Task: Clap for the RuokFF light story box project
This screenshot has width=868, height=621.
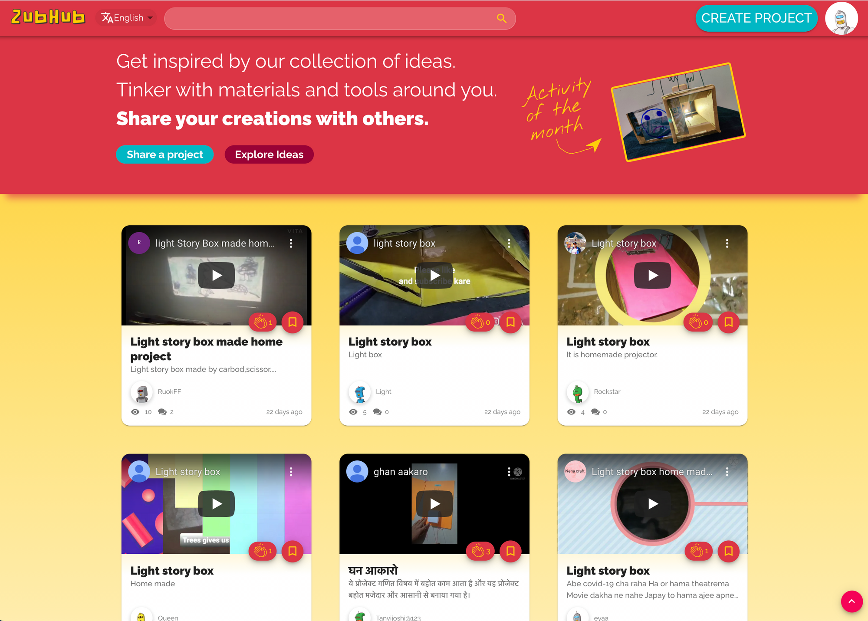Action: click(x=263, y=322)
